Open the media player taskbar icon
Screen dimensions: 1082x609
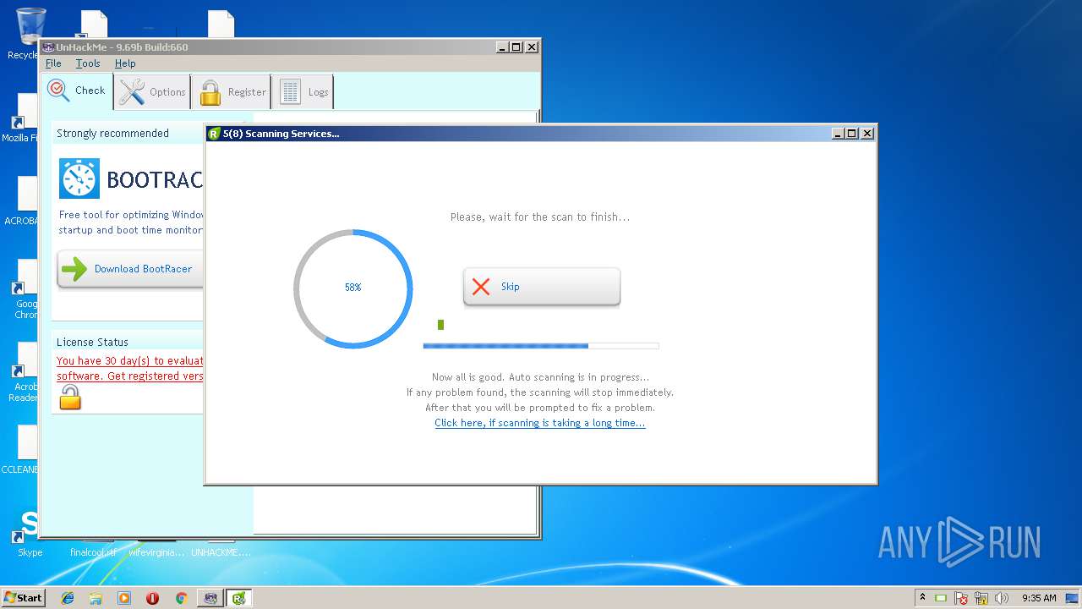pos(124,598)
